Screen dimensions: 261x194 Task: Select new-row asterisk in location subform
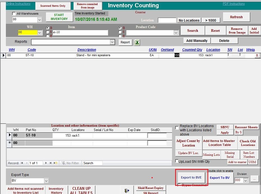pyautogui.click(x=10, y=143)
